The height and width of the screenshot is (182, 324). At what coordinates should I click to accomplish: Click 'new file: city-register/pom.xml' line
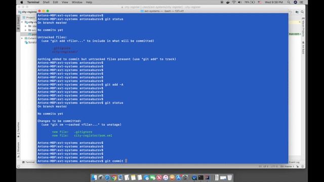tap(82, 135)
